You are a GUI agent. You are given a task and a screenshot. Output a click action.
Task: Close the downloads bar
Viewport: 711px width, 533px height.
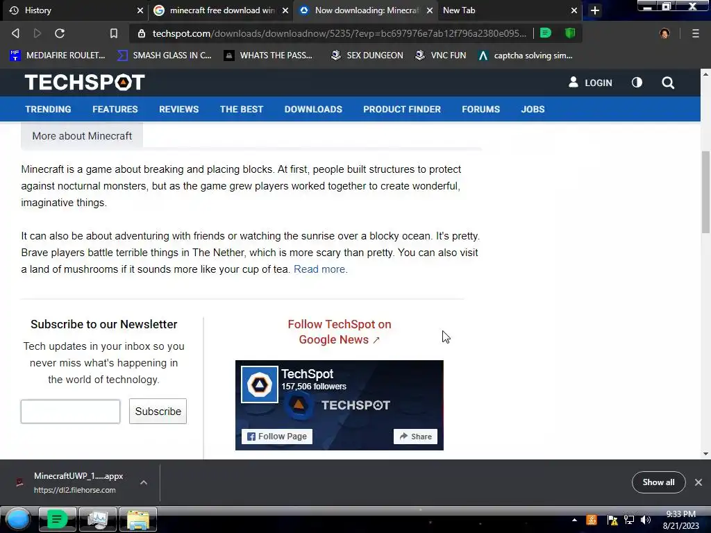699,482
